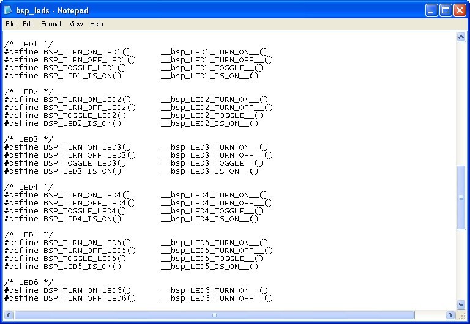Click the text BSP_TOGGLE_LED1()
This screenshot has width=470, height=324.
click(x=85, y=68)
